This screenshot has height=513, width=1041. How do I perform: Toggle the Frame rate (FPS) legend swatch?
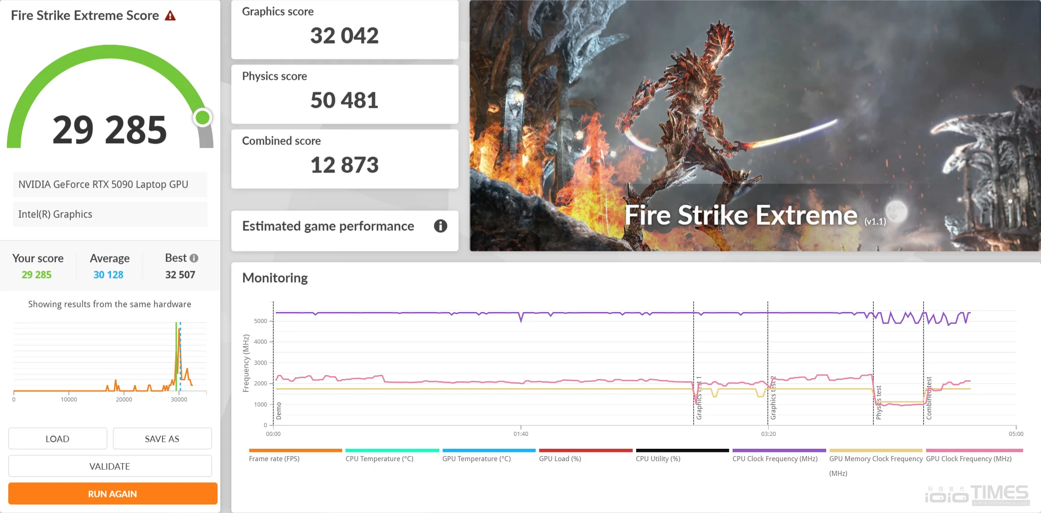296,451
